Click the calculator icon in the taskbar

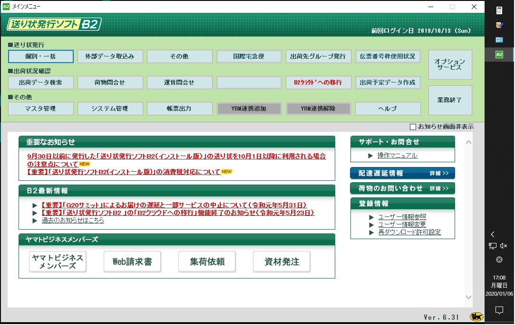[499, 10]
